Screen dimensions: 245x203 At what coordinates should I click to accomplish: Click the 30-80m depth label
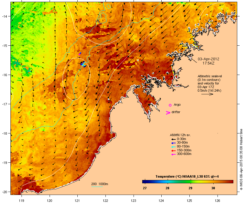coord(182,143)
